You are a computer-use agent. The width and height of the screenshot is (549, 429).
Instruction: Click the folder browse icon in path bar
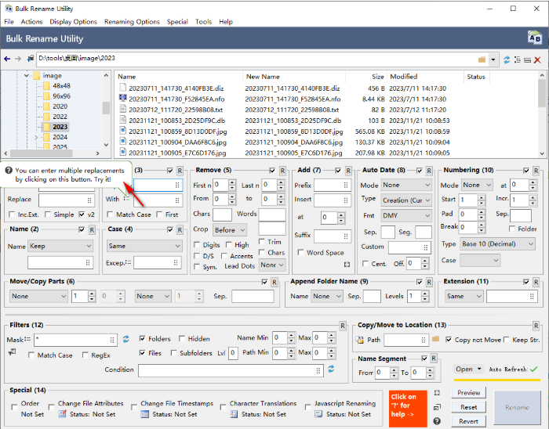[482, 59]
